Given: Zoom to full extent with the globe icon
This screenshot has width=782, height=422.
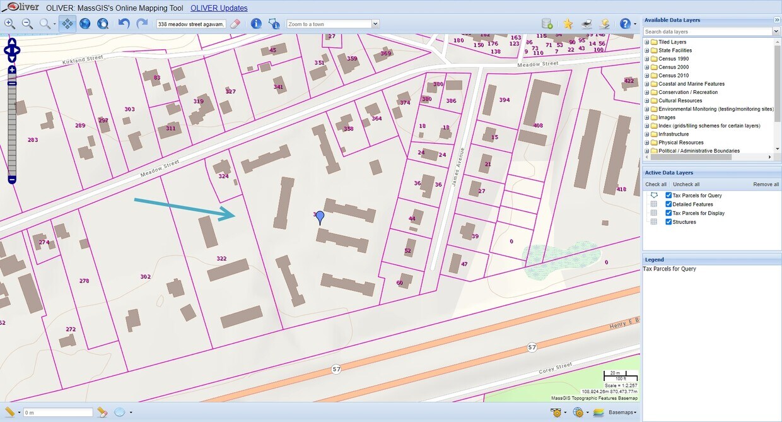Looking at the screenshot, I should [85, 24].
